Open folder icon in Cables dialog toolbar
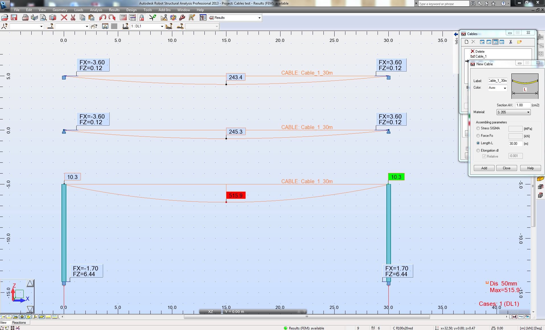545x330 pixels. pos(519,42)
